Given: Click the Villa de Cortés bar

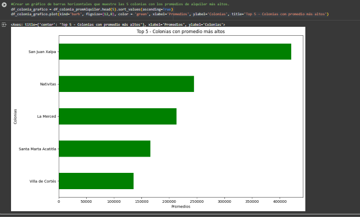Looking at the screenshot, I should point(96,181).
